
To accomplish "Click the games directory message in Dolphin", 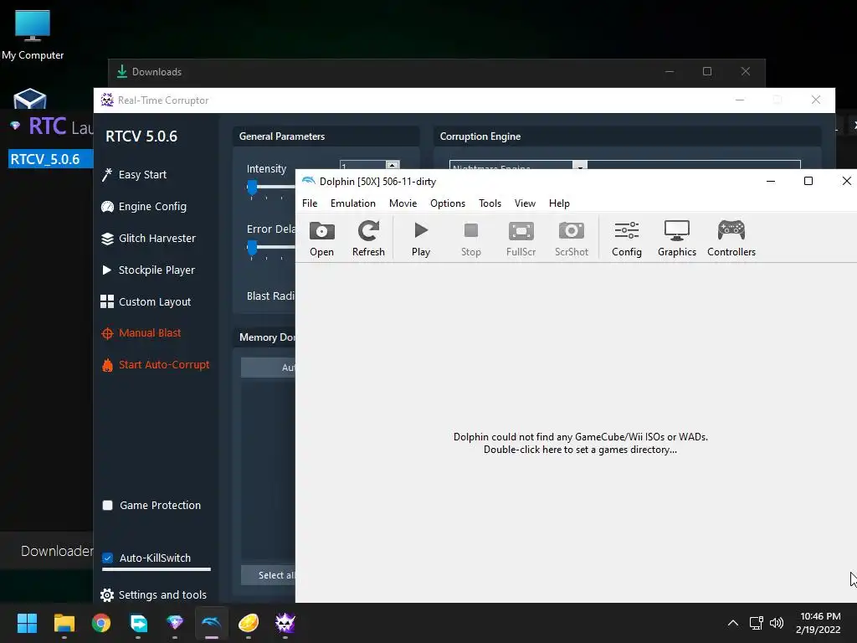I will pos(580,444).
